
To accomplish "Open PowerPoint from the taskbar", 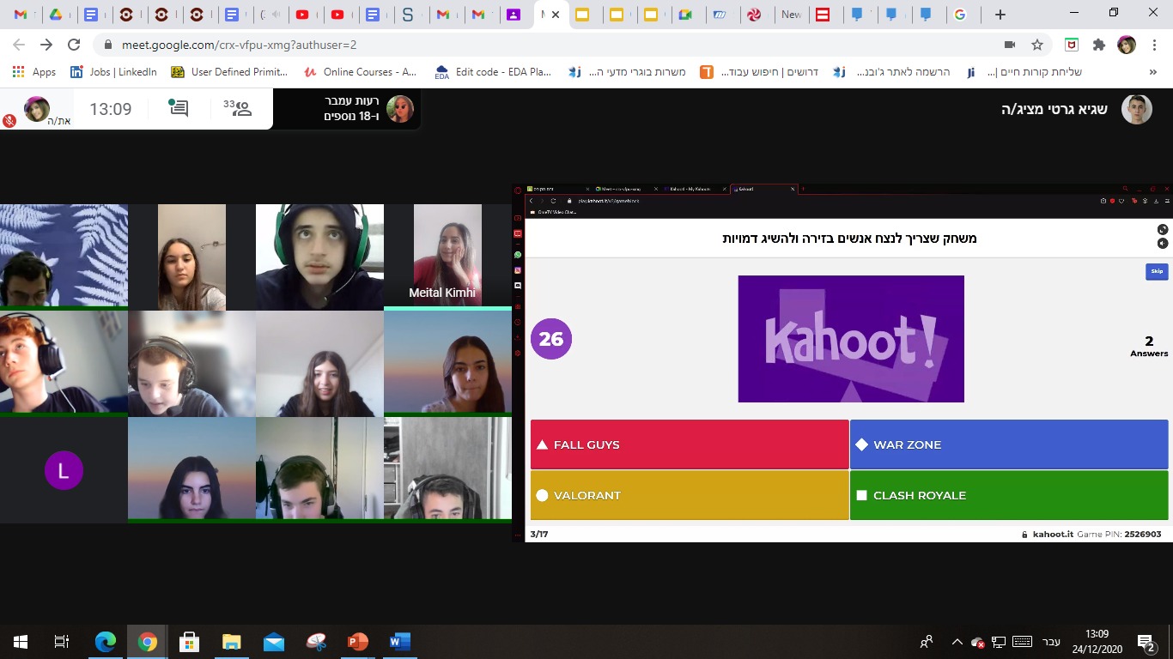I will point(357,641).
